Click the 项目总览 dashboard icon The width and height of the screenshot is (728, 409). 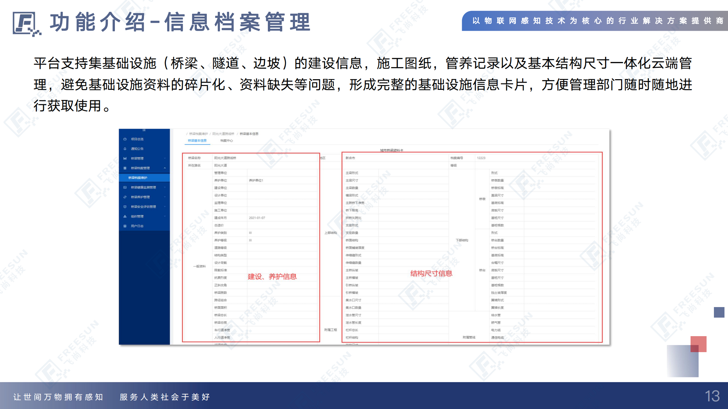tap(125, 139)
